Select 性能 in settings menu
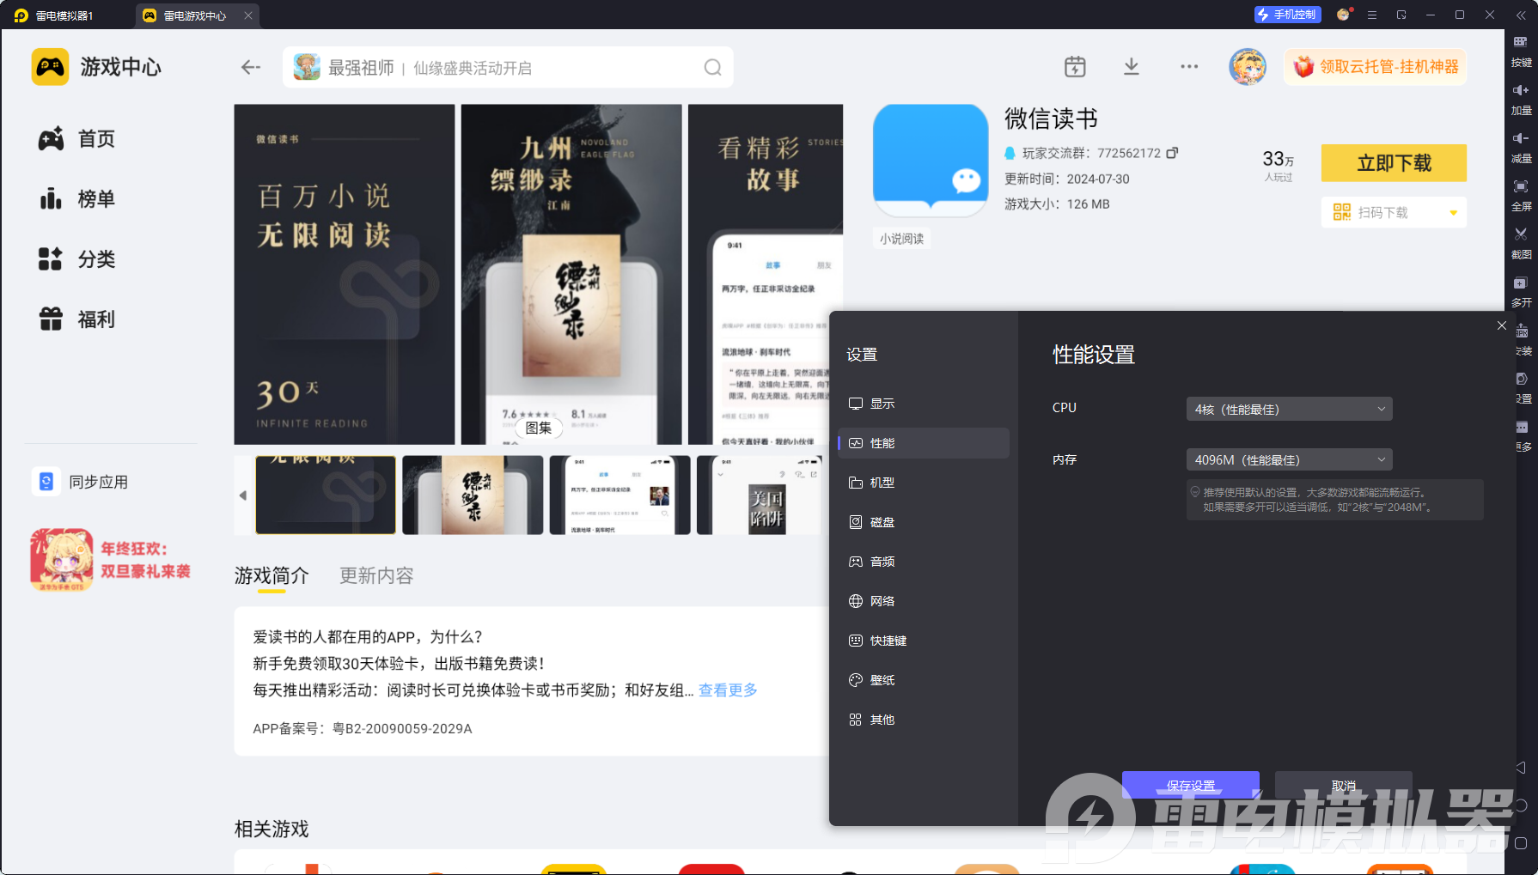The height and width of the screenshot is (875, 1538). [924, 443]
